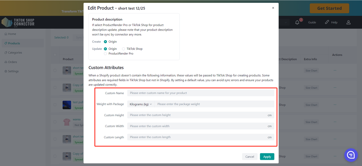Image resolution: width=362 pixels, height=166 pixels.
Task: Click the notification bell icon
Action: 297,22
